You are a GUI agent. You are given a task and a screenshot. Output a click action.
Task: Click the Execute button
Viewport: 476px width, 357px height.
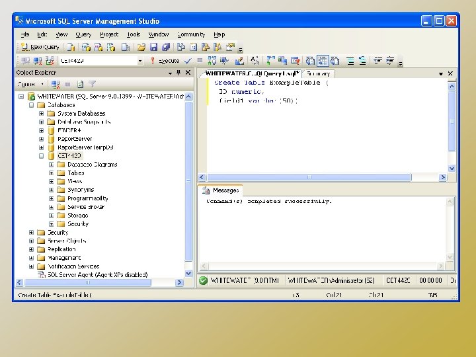click(x=165, y=61)
